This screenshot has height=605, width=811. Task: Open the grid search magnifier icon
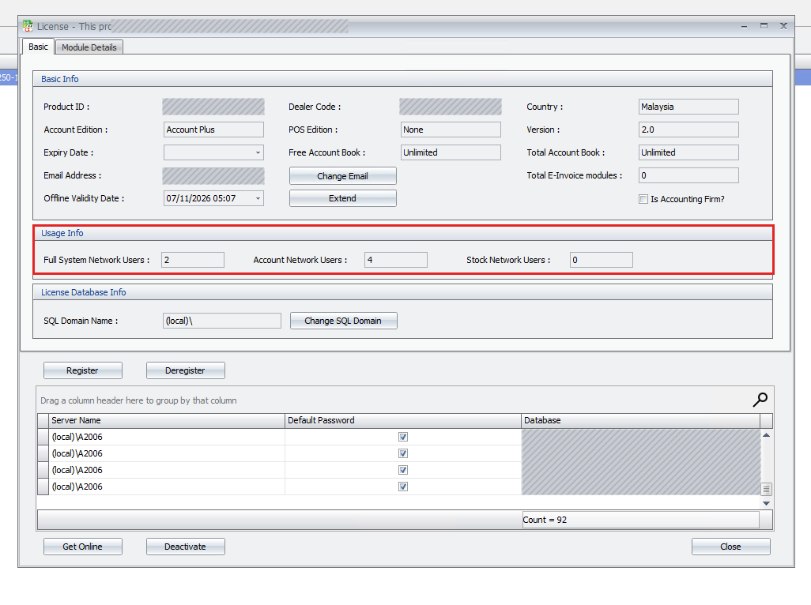[760, 400]
